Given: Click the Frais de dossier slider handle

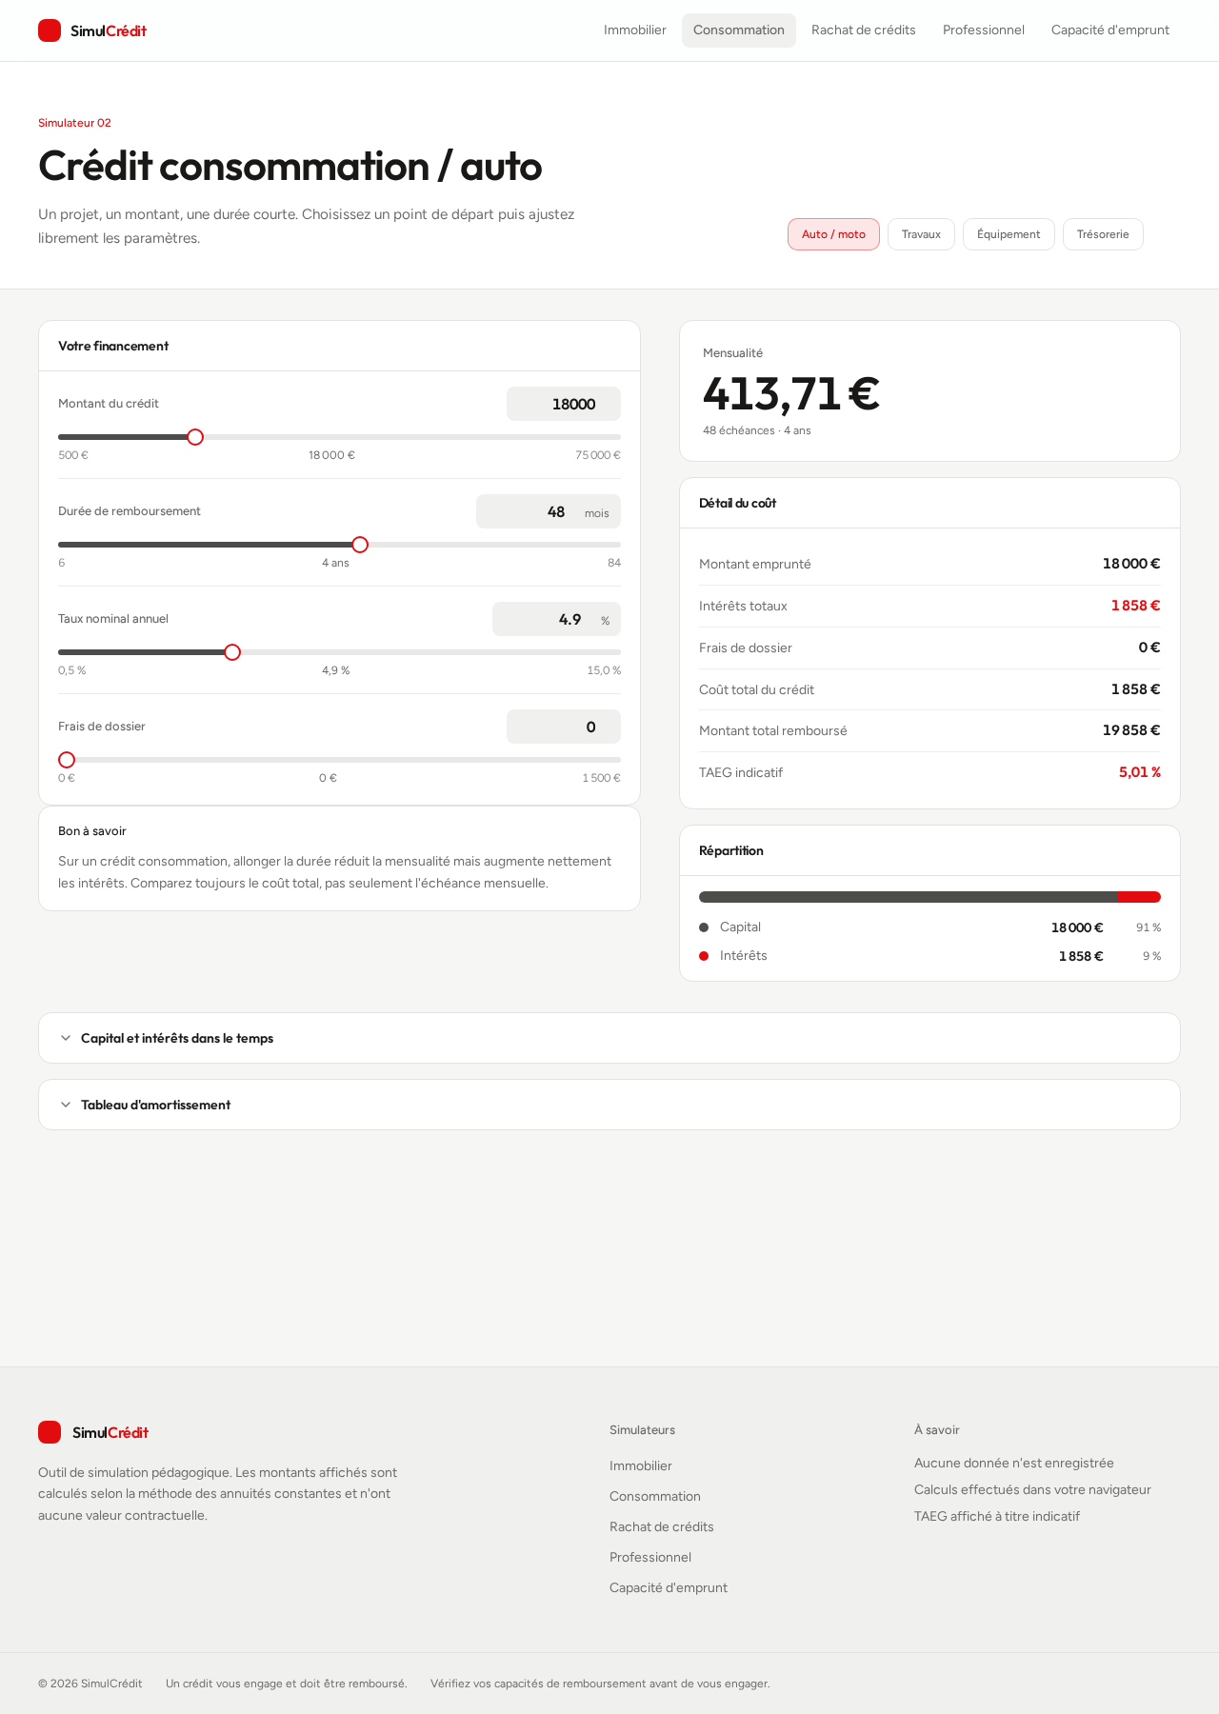Looking at the screenshot, I should 67,760.
